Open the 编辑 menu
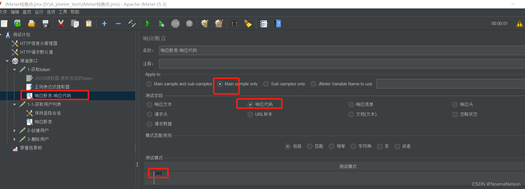Viewport: 525px width, 189px height. pyautogui.click(x=15, y=12)
